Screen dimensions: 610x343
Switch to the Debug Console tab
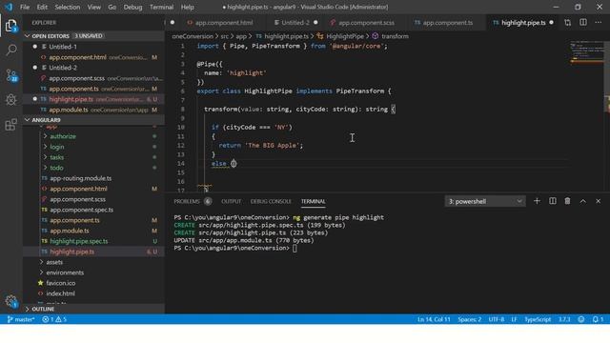(x=271, y=201)
